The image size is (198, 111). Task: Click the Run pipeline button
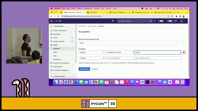[84, 69]
